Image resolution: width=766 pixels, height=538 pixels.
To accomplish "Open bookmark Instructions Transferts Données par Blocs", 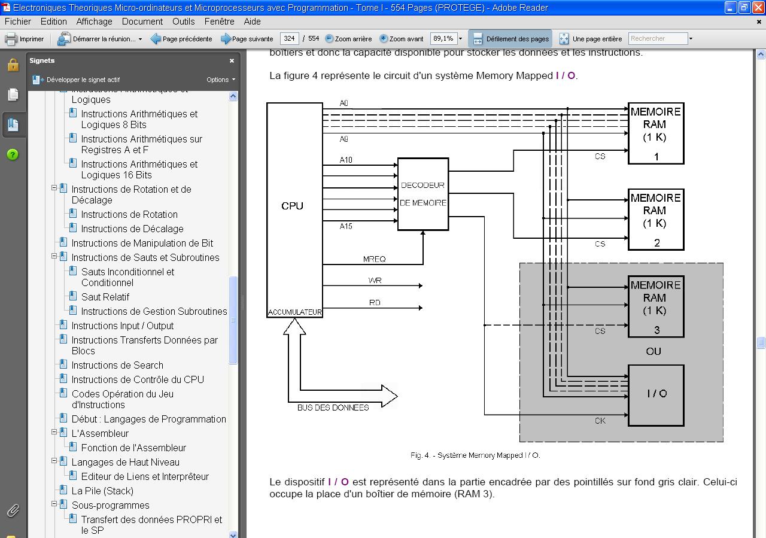I will pyautogui.click(x=145, y=345).
